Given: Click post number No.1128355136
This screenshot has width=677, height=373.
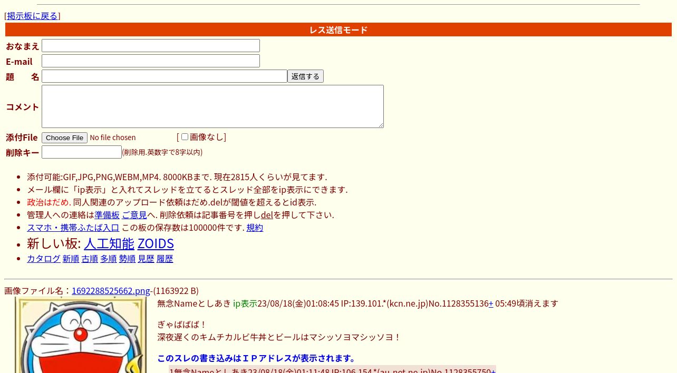Looking at the screenshot, I should 458,303.
